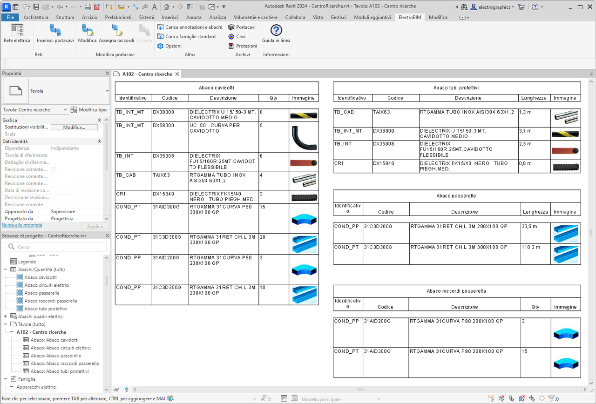Screen dimensions: 596x404
Task: Open the Tavola: Centro ricerche dropdown
Action: pos(35,110)
